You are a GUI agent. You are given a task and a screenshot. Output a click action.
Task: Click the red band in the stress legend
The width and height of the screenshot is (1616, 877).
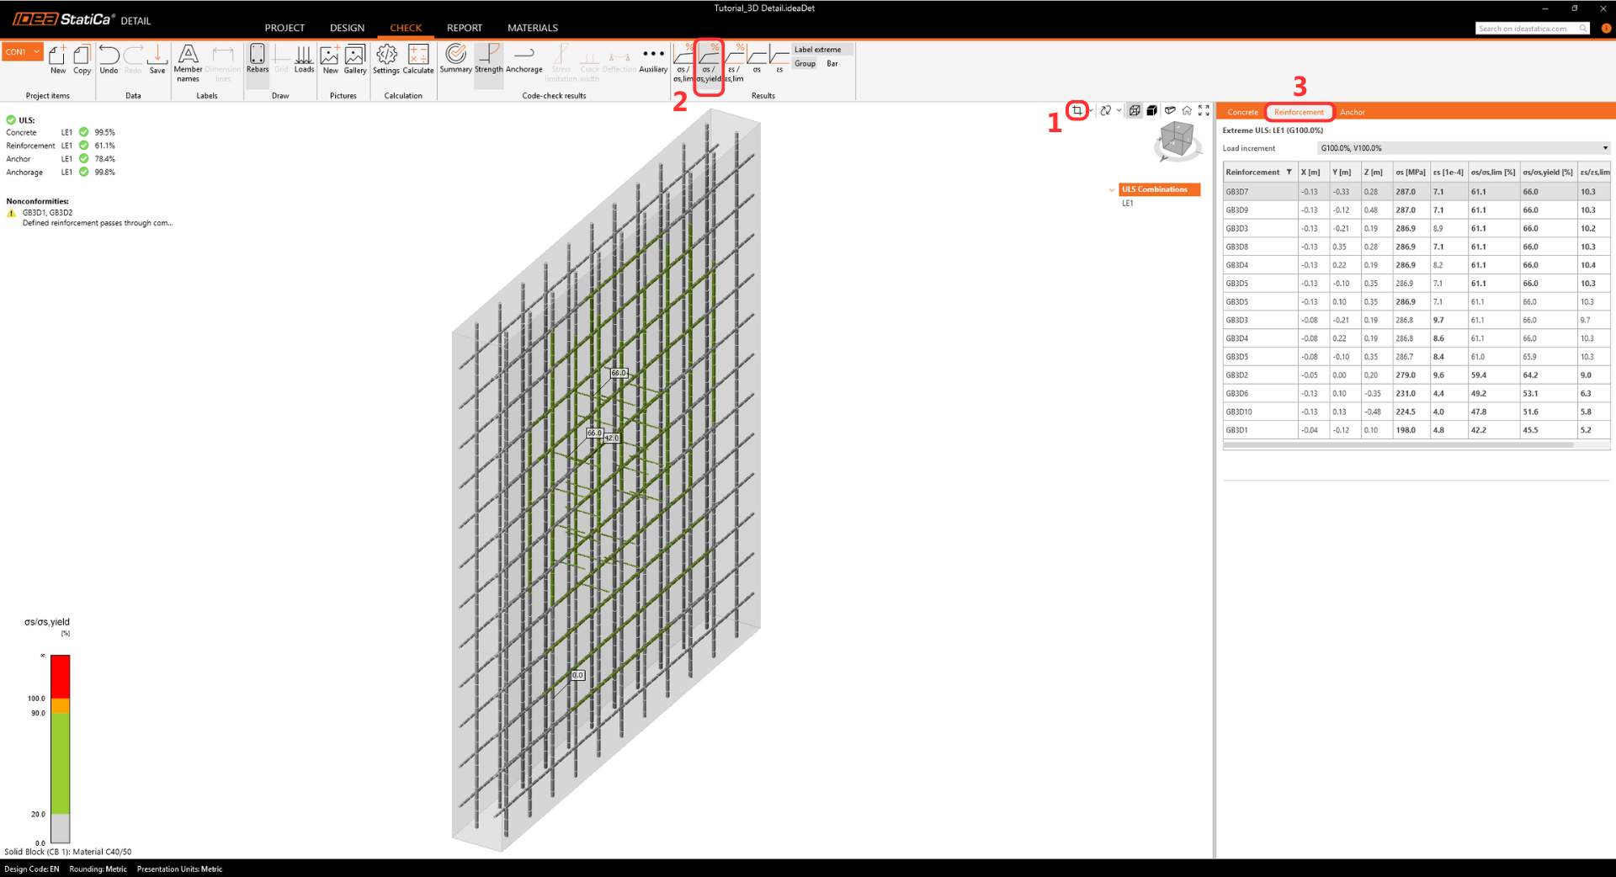click(60, 676)
